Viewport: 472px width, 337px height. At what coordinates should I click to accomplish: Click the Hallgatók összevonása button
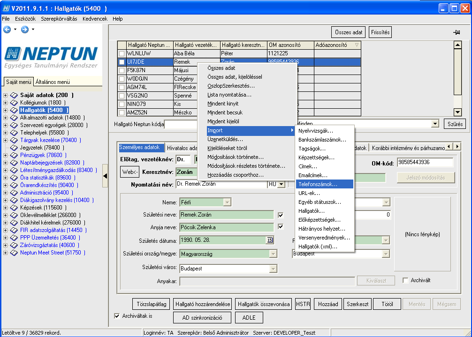tap(264, 304)
